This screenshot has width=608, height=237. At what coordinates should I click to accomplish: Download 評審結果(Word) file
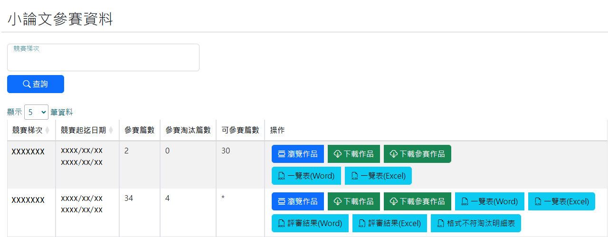310,223
